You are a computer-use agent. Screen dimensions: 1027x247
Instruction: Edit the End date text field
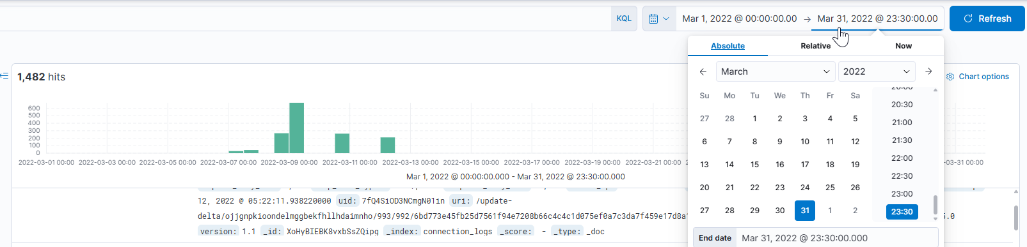pyautogui.click(x=837, y=238)
